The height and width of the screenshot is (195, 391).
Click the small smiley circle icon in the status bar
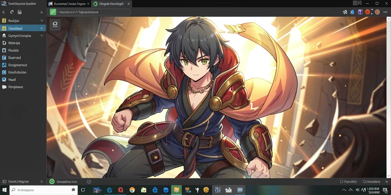click(x=89, y=182)
